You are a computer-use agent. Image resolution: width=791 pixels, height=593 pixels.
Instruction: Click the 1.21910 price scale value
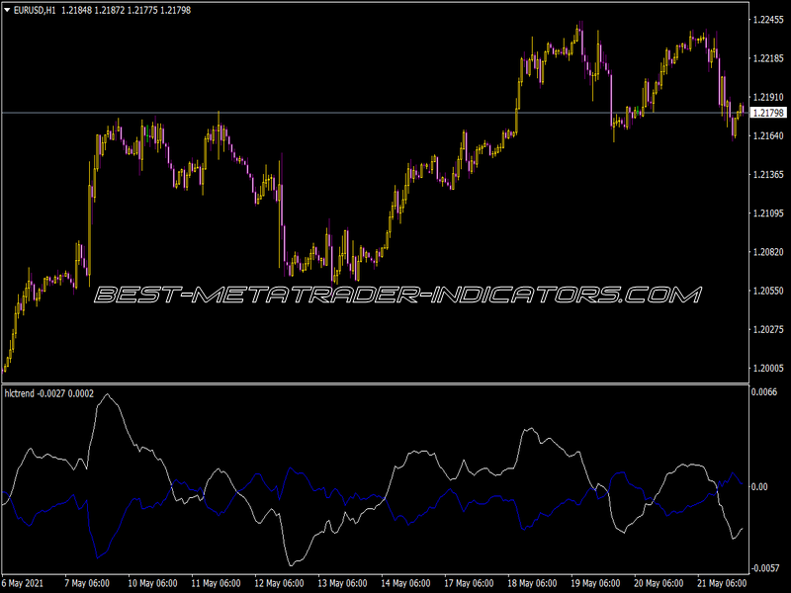pyautogui.click(x=768, y=97)
